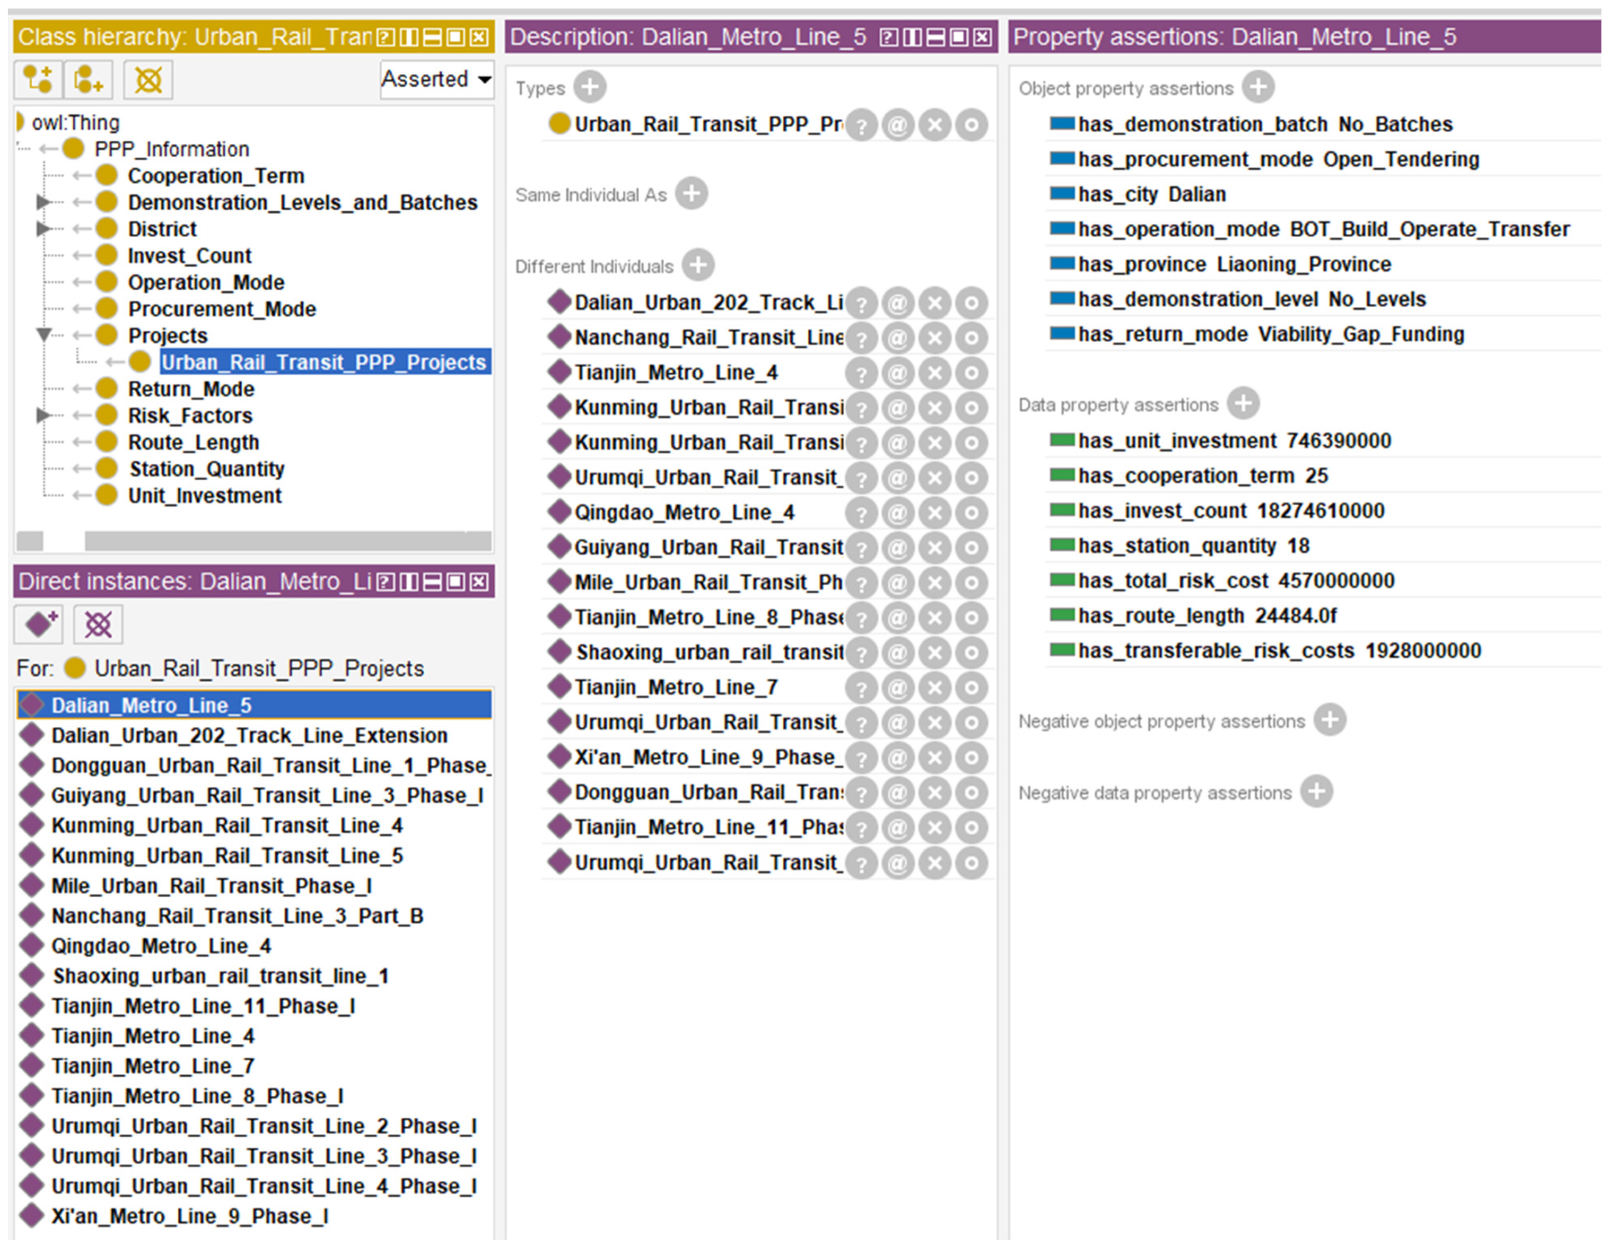Add a negative object property assertion

click(1330, 719)
